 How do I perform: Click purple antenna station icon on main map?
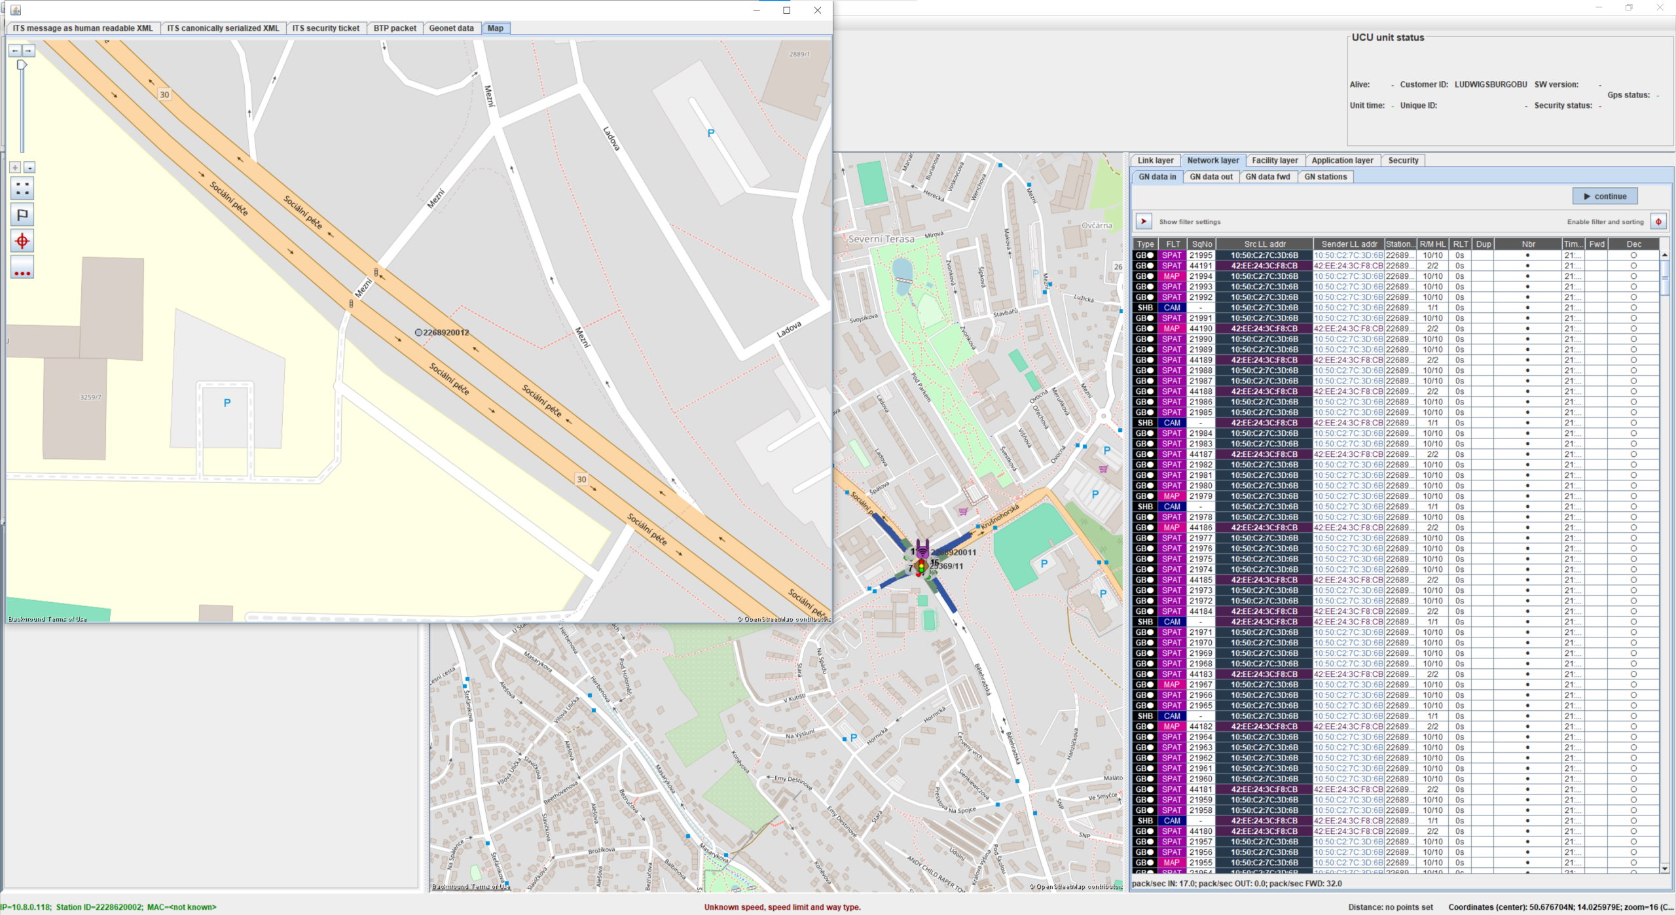(922, 548)
